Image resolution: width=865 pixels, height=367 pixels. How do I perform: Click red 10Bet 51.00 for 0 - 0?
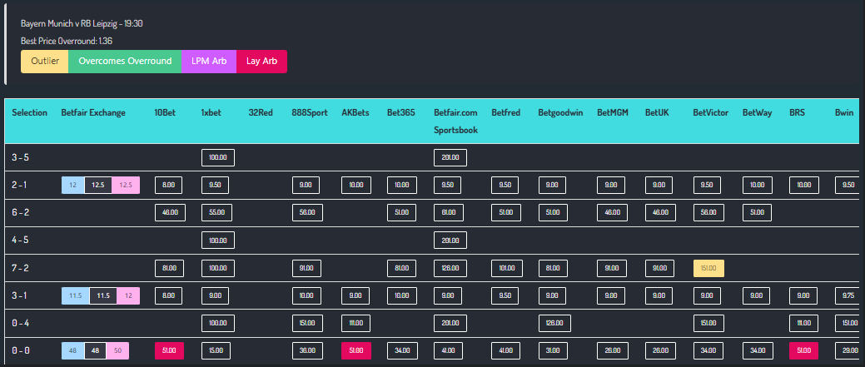169,350
